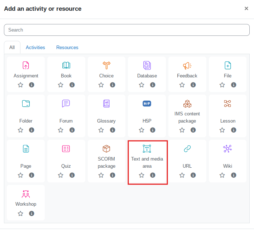Star the Forum activity as favourite

(61, 130)
